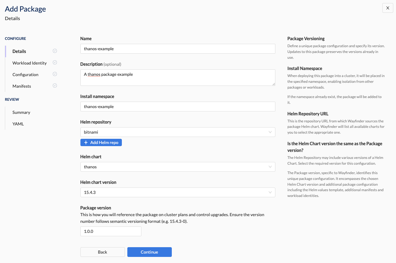Click the check icon beside Details step
Image resolution: width=396 pixels, height=263 pixels.
point(55,51)
